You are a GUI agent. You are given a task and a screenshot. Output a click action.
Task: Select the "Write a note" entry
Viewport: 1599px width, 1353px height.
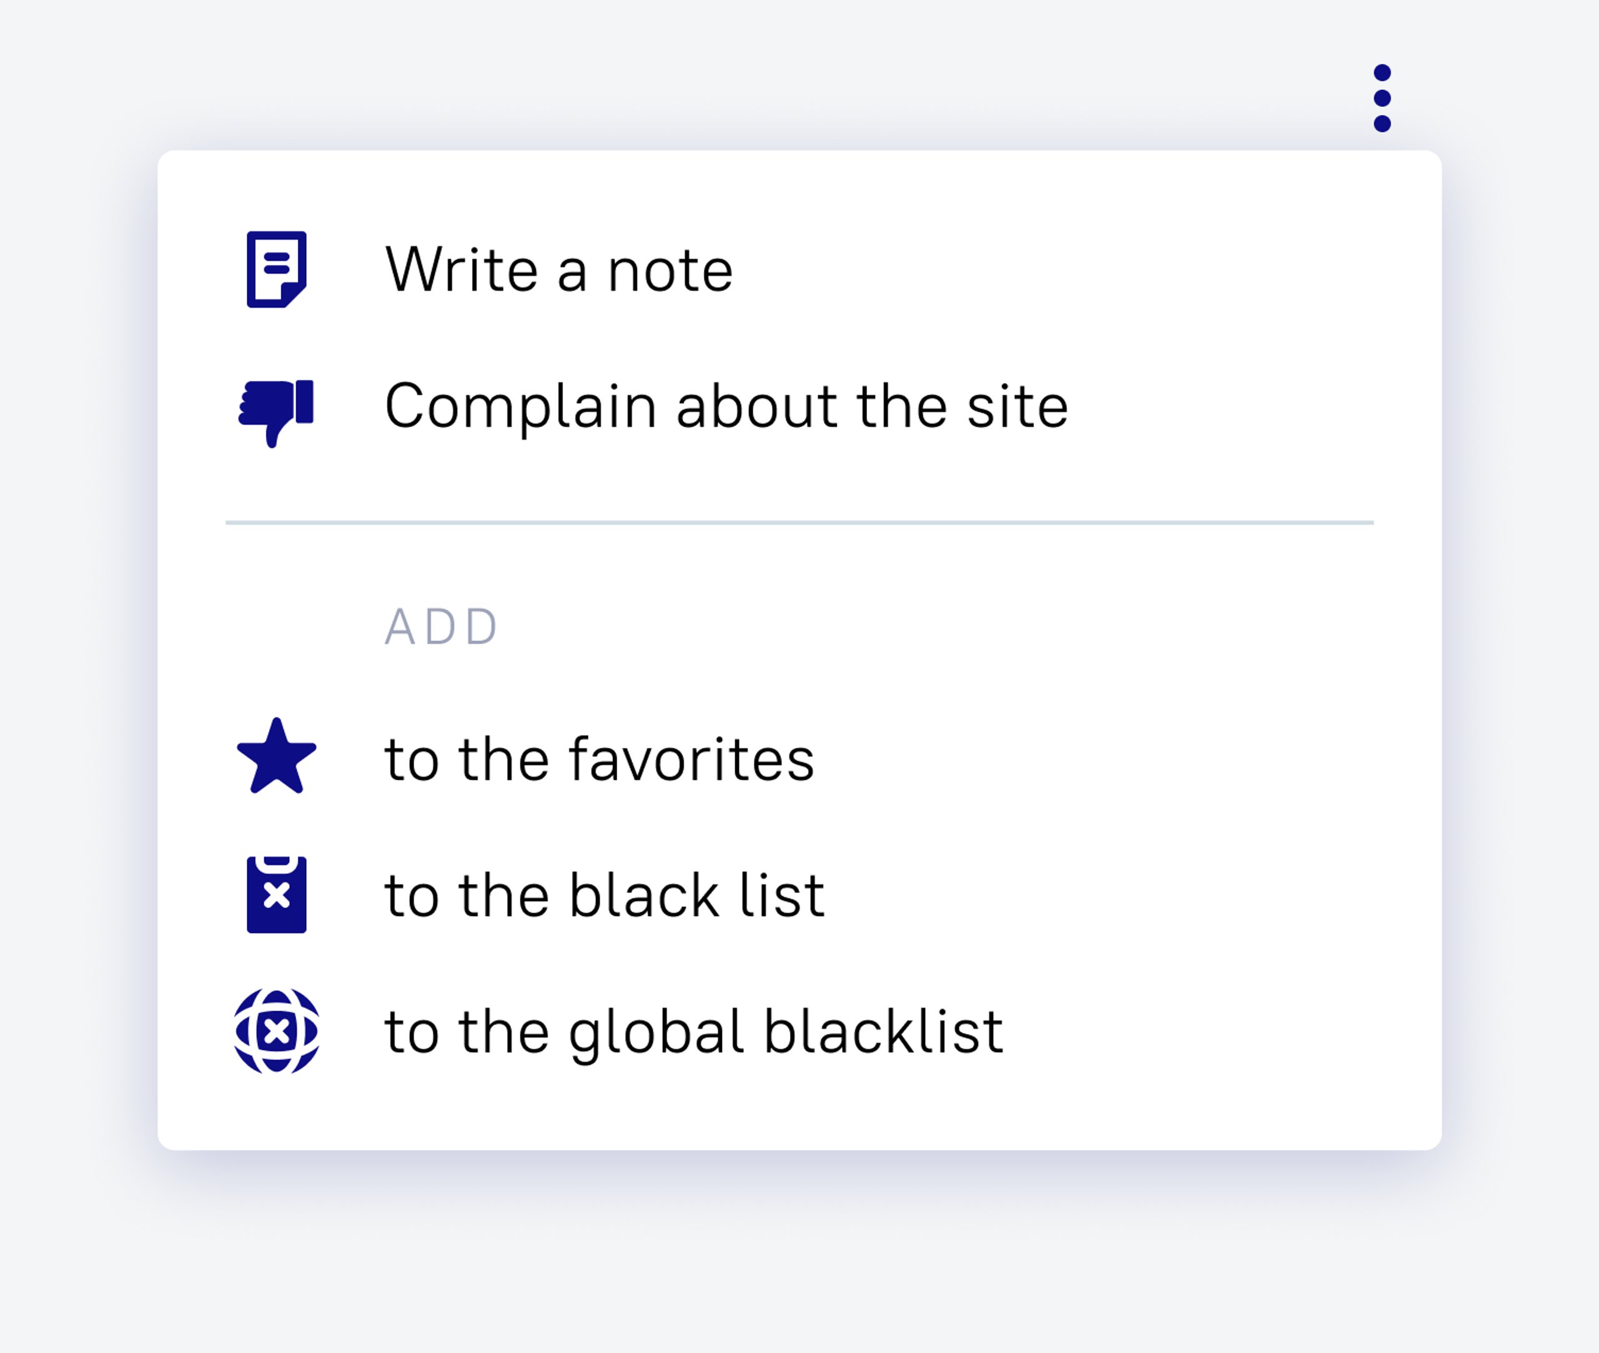pos(799,270)
